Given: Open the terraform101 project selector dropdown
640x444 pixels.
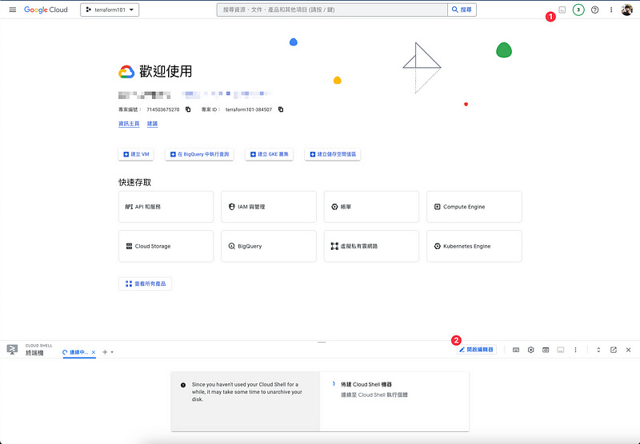Looking at the screenshot, I should pyautogui.click(x=110, y=10).
